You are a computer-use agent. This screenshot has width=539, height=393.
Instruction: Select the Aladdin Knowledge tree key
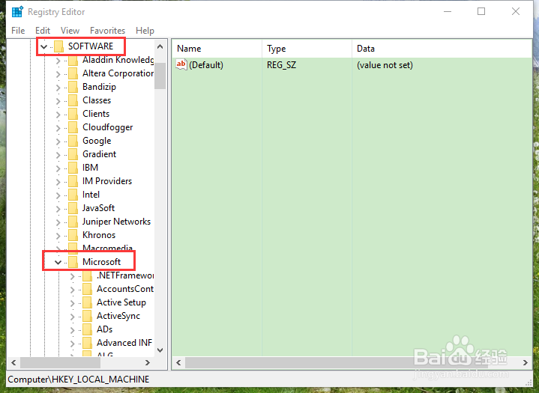point(118,60)
